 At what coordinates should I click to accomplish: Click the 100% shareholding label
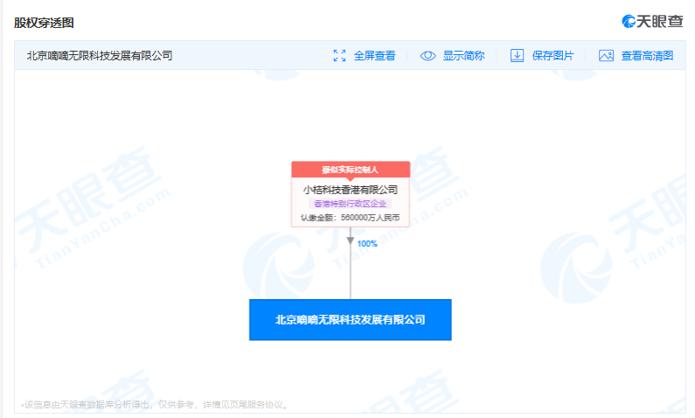pos(367,243)
